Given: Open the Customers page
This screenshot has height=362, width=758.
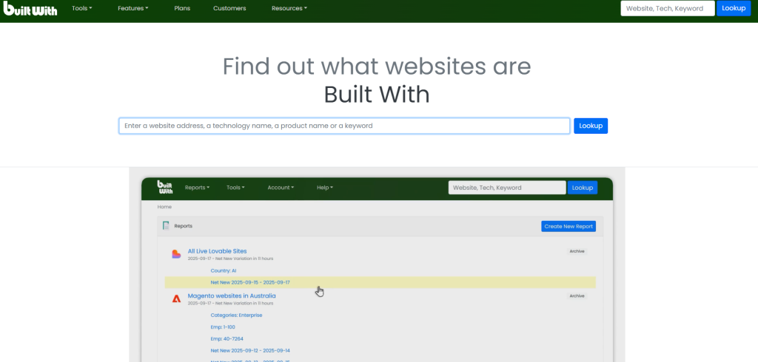Looking at the screenshot, I should click(229, 8).
